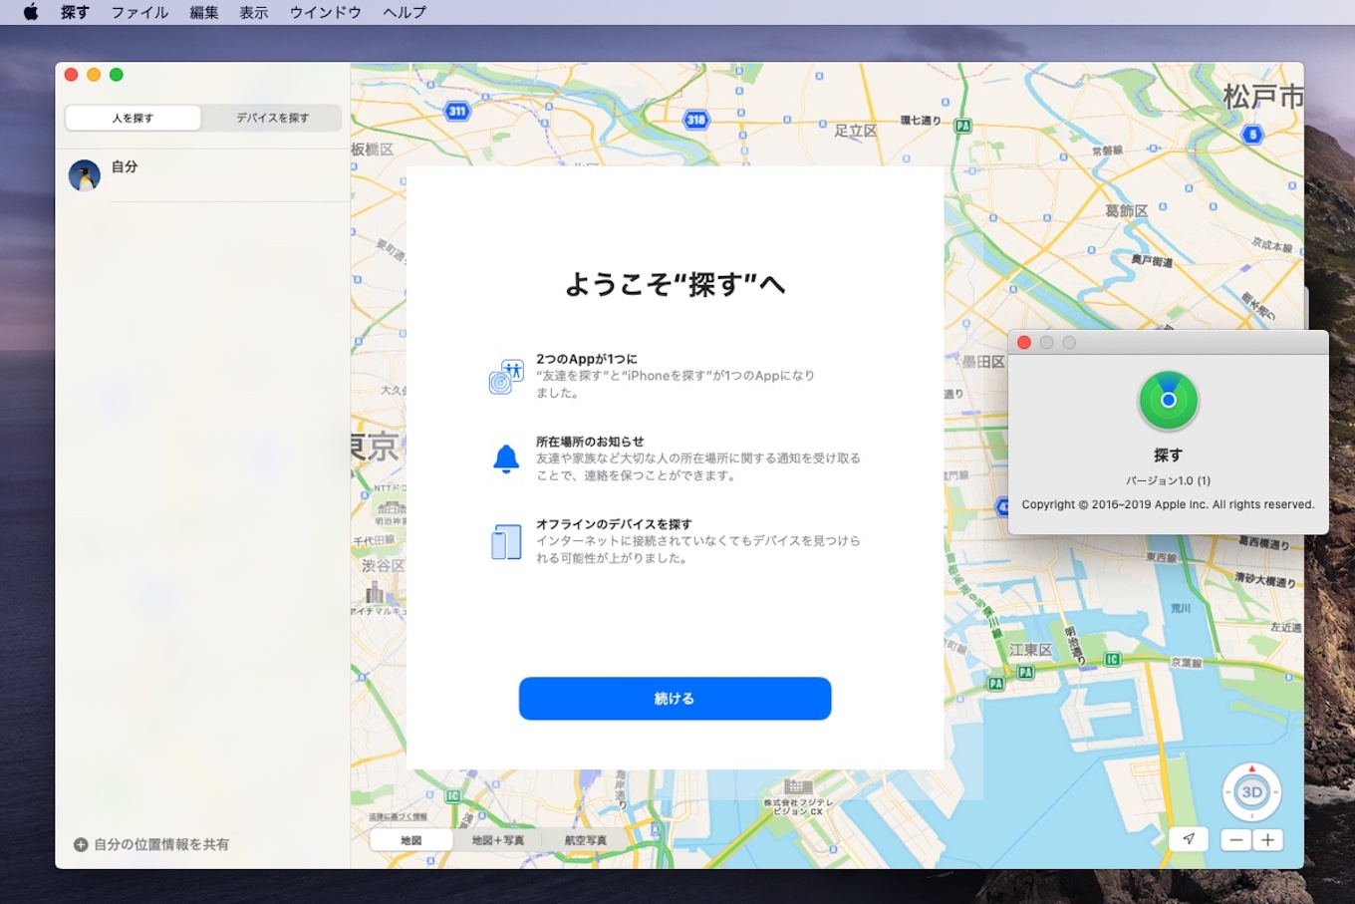Switch to the デバイスを探す tab
This screenshot has width=1355, height=904.
(x=272, y=118)
